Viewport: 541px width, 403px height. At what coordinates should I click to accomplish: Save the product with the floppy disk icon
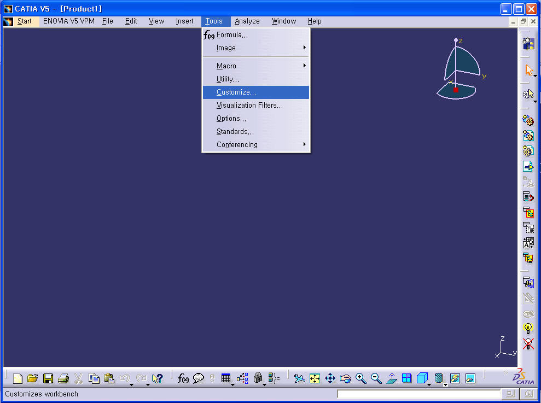click(48, 378)
